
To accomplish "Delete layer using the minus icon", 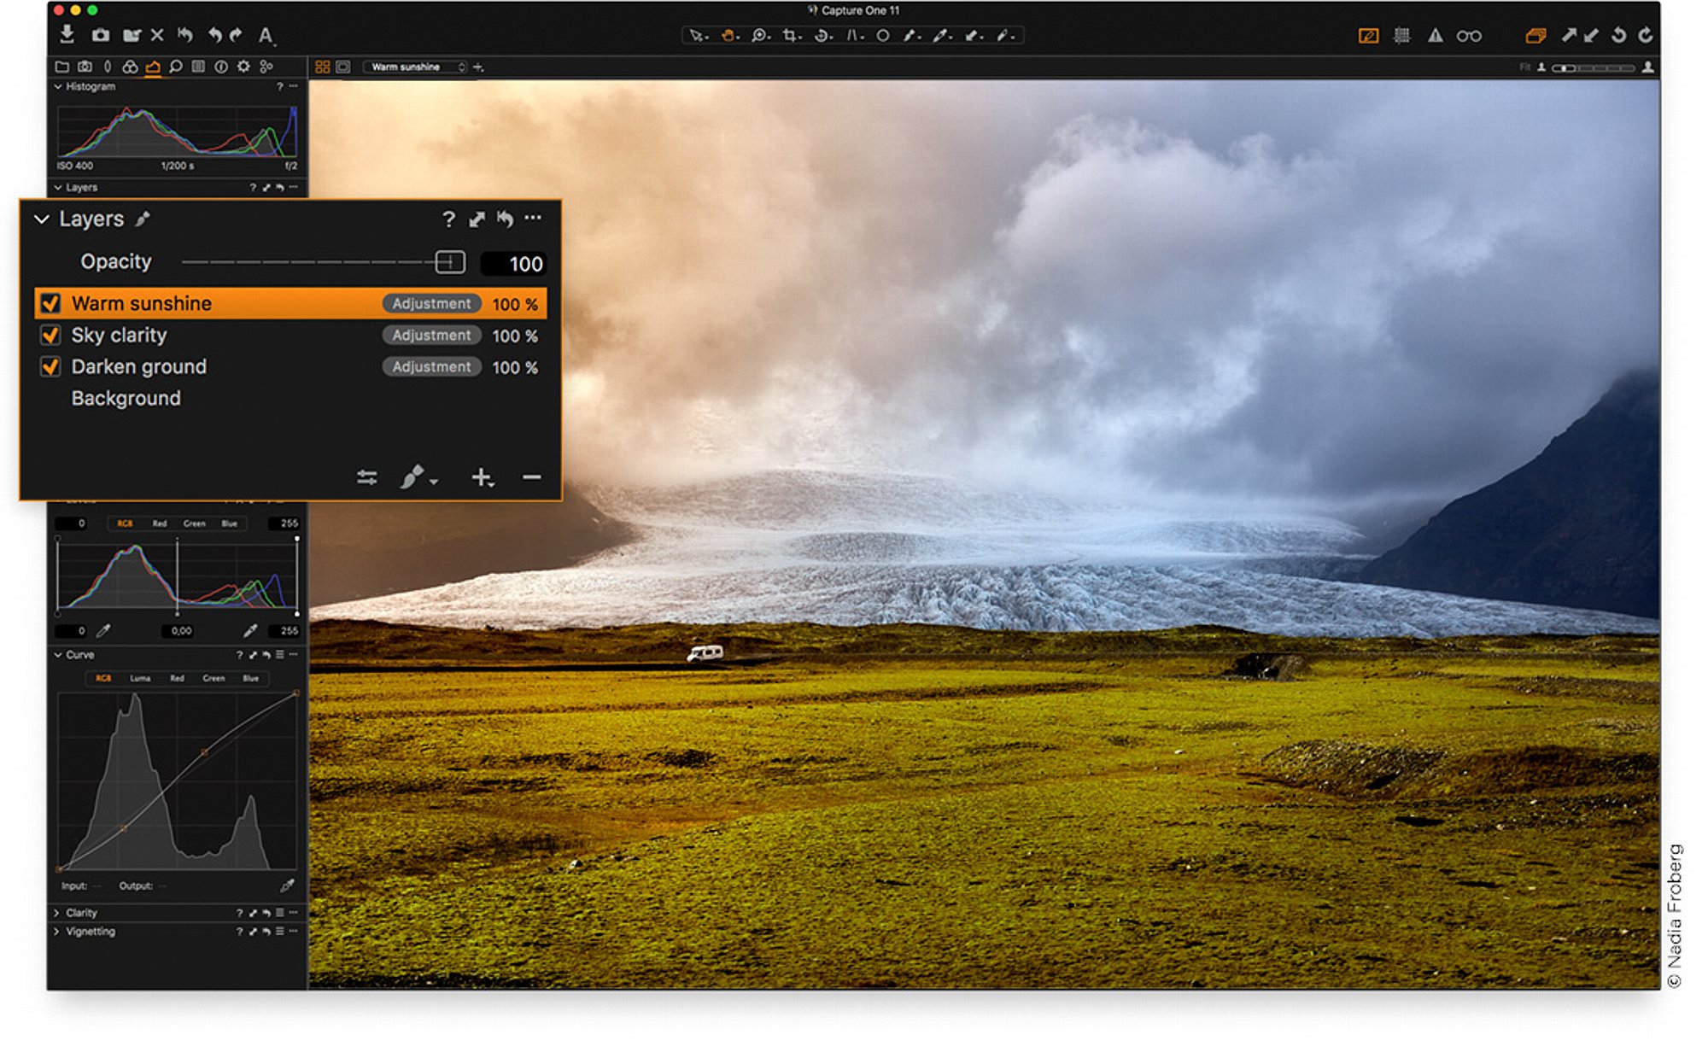I will [531, 476].
